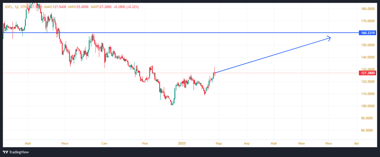
Task: Click the Июл label between Июн and Авг
Action: pos(329,143)
